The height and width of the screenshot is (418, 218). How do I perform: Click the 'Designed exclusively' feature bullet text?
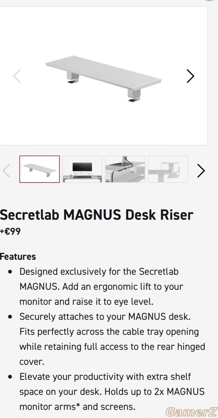[101, 286]
